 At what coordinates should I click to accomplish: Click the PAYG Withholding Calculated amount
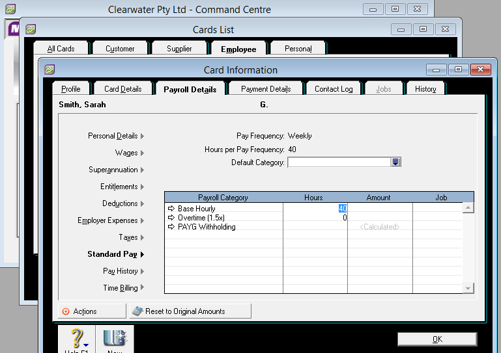[x=380, y=227]
